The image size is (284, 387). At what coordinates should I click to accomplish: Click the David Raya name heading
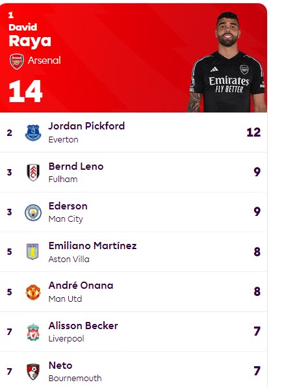[30, 35]
